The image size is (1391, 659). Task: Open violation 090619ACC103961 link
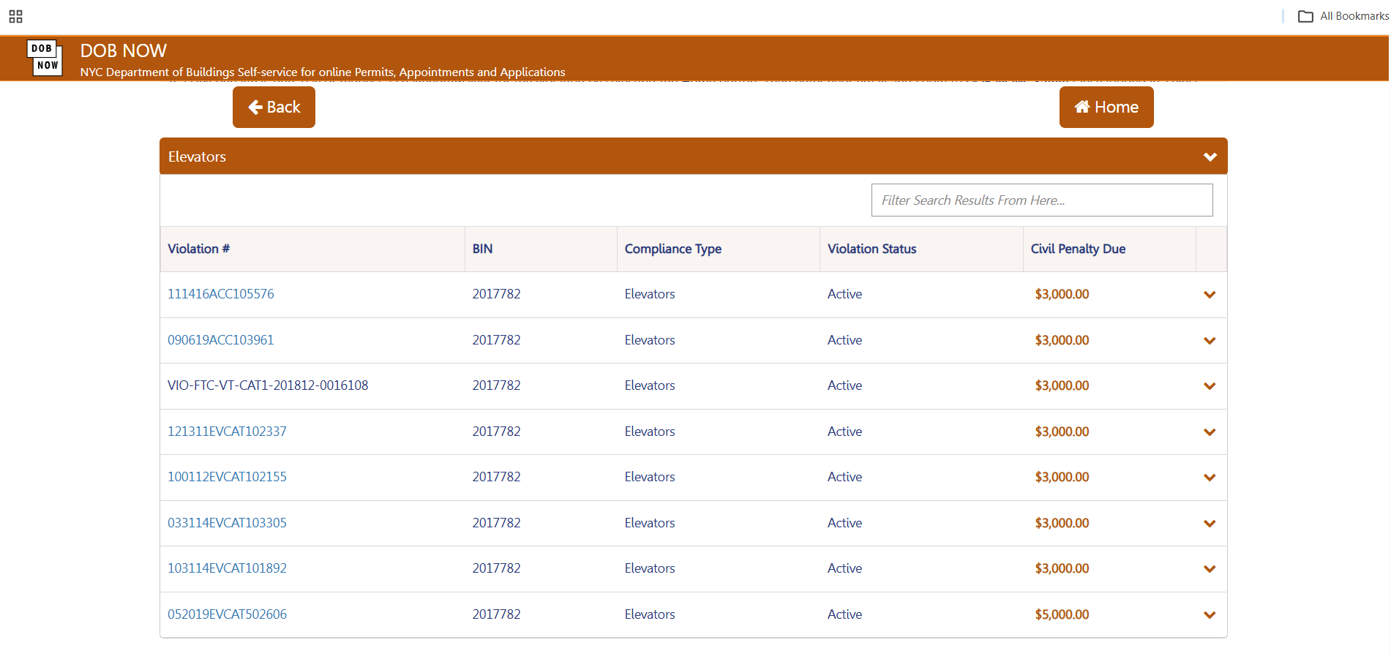click(x=221, y=340)
